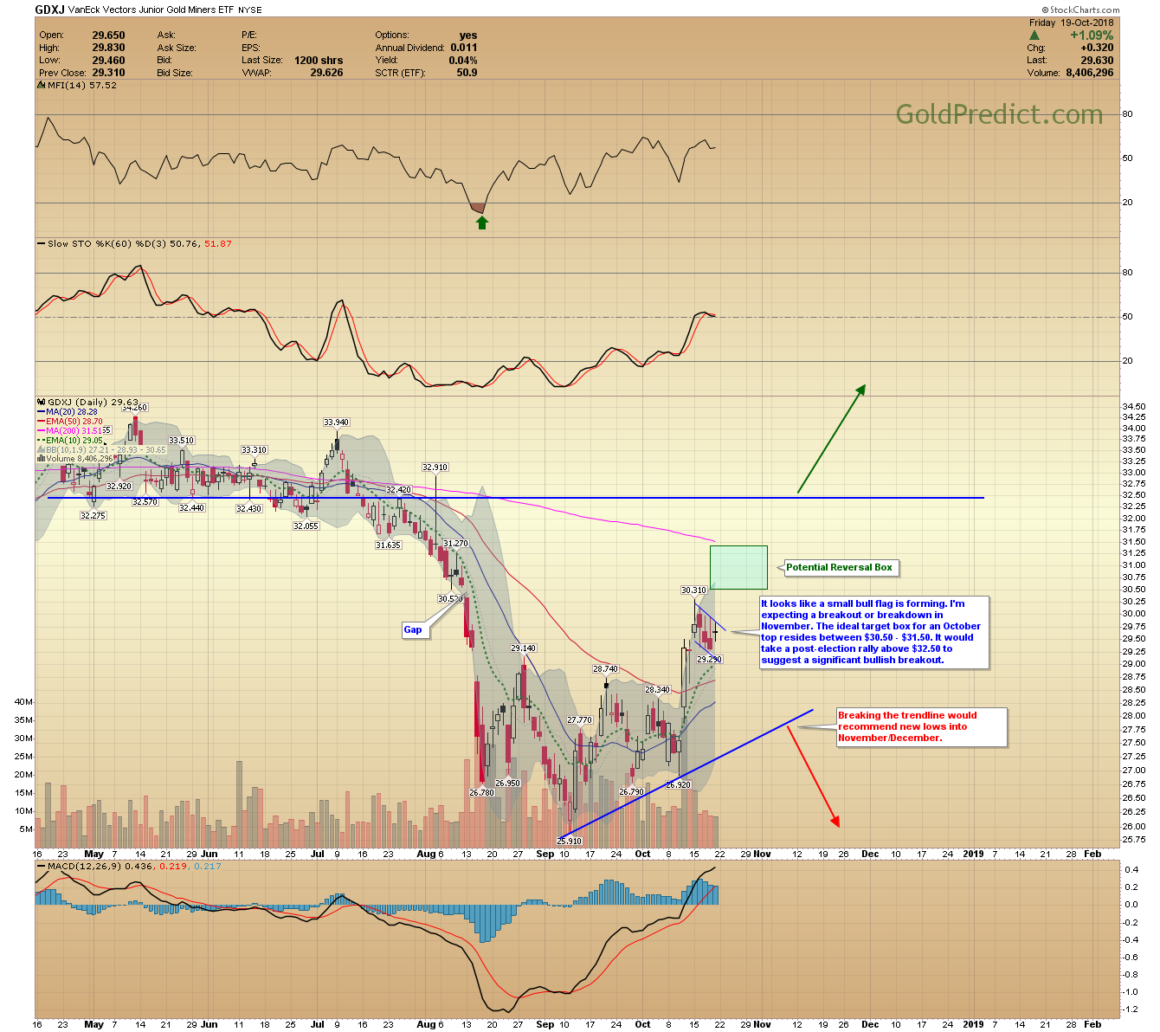Viewport: 1160px width, 1032px height.
Task: Click the 30.310 October high price label
Action: pyautogui.click(x=693, y=590)
